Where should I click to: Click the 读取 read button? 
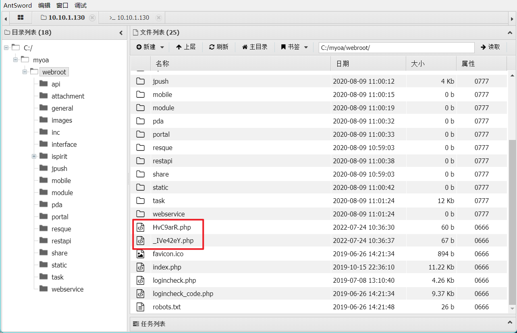[x=490, y=47]
